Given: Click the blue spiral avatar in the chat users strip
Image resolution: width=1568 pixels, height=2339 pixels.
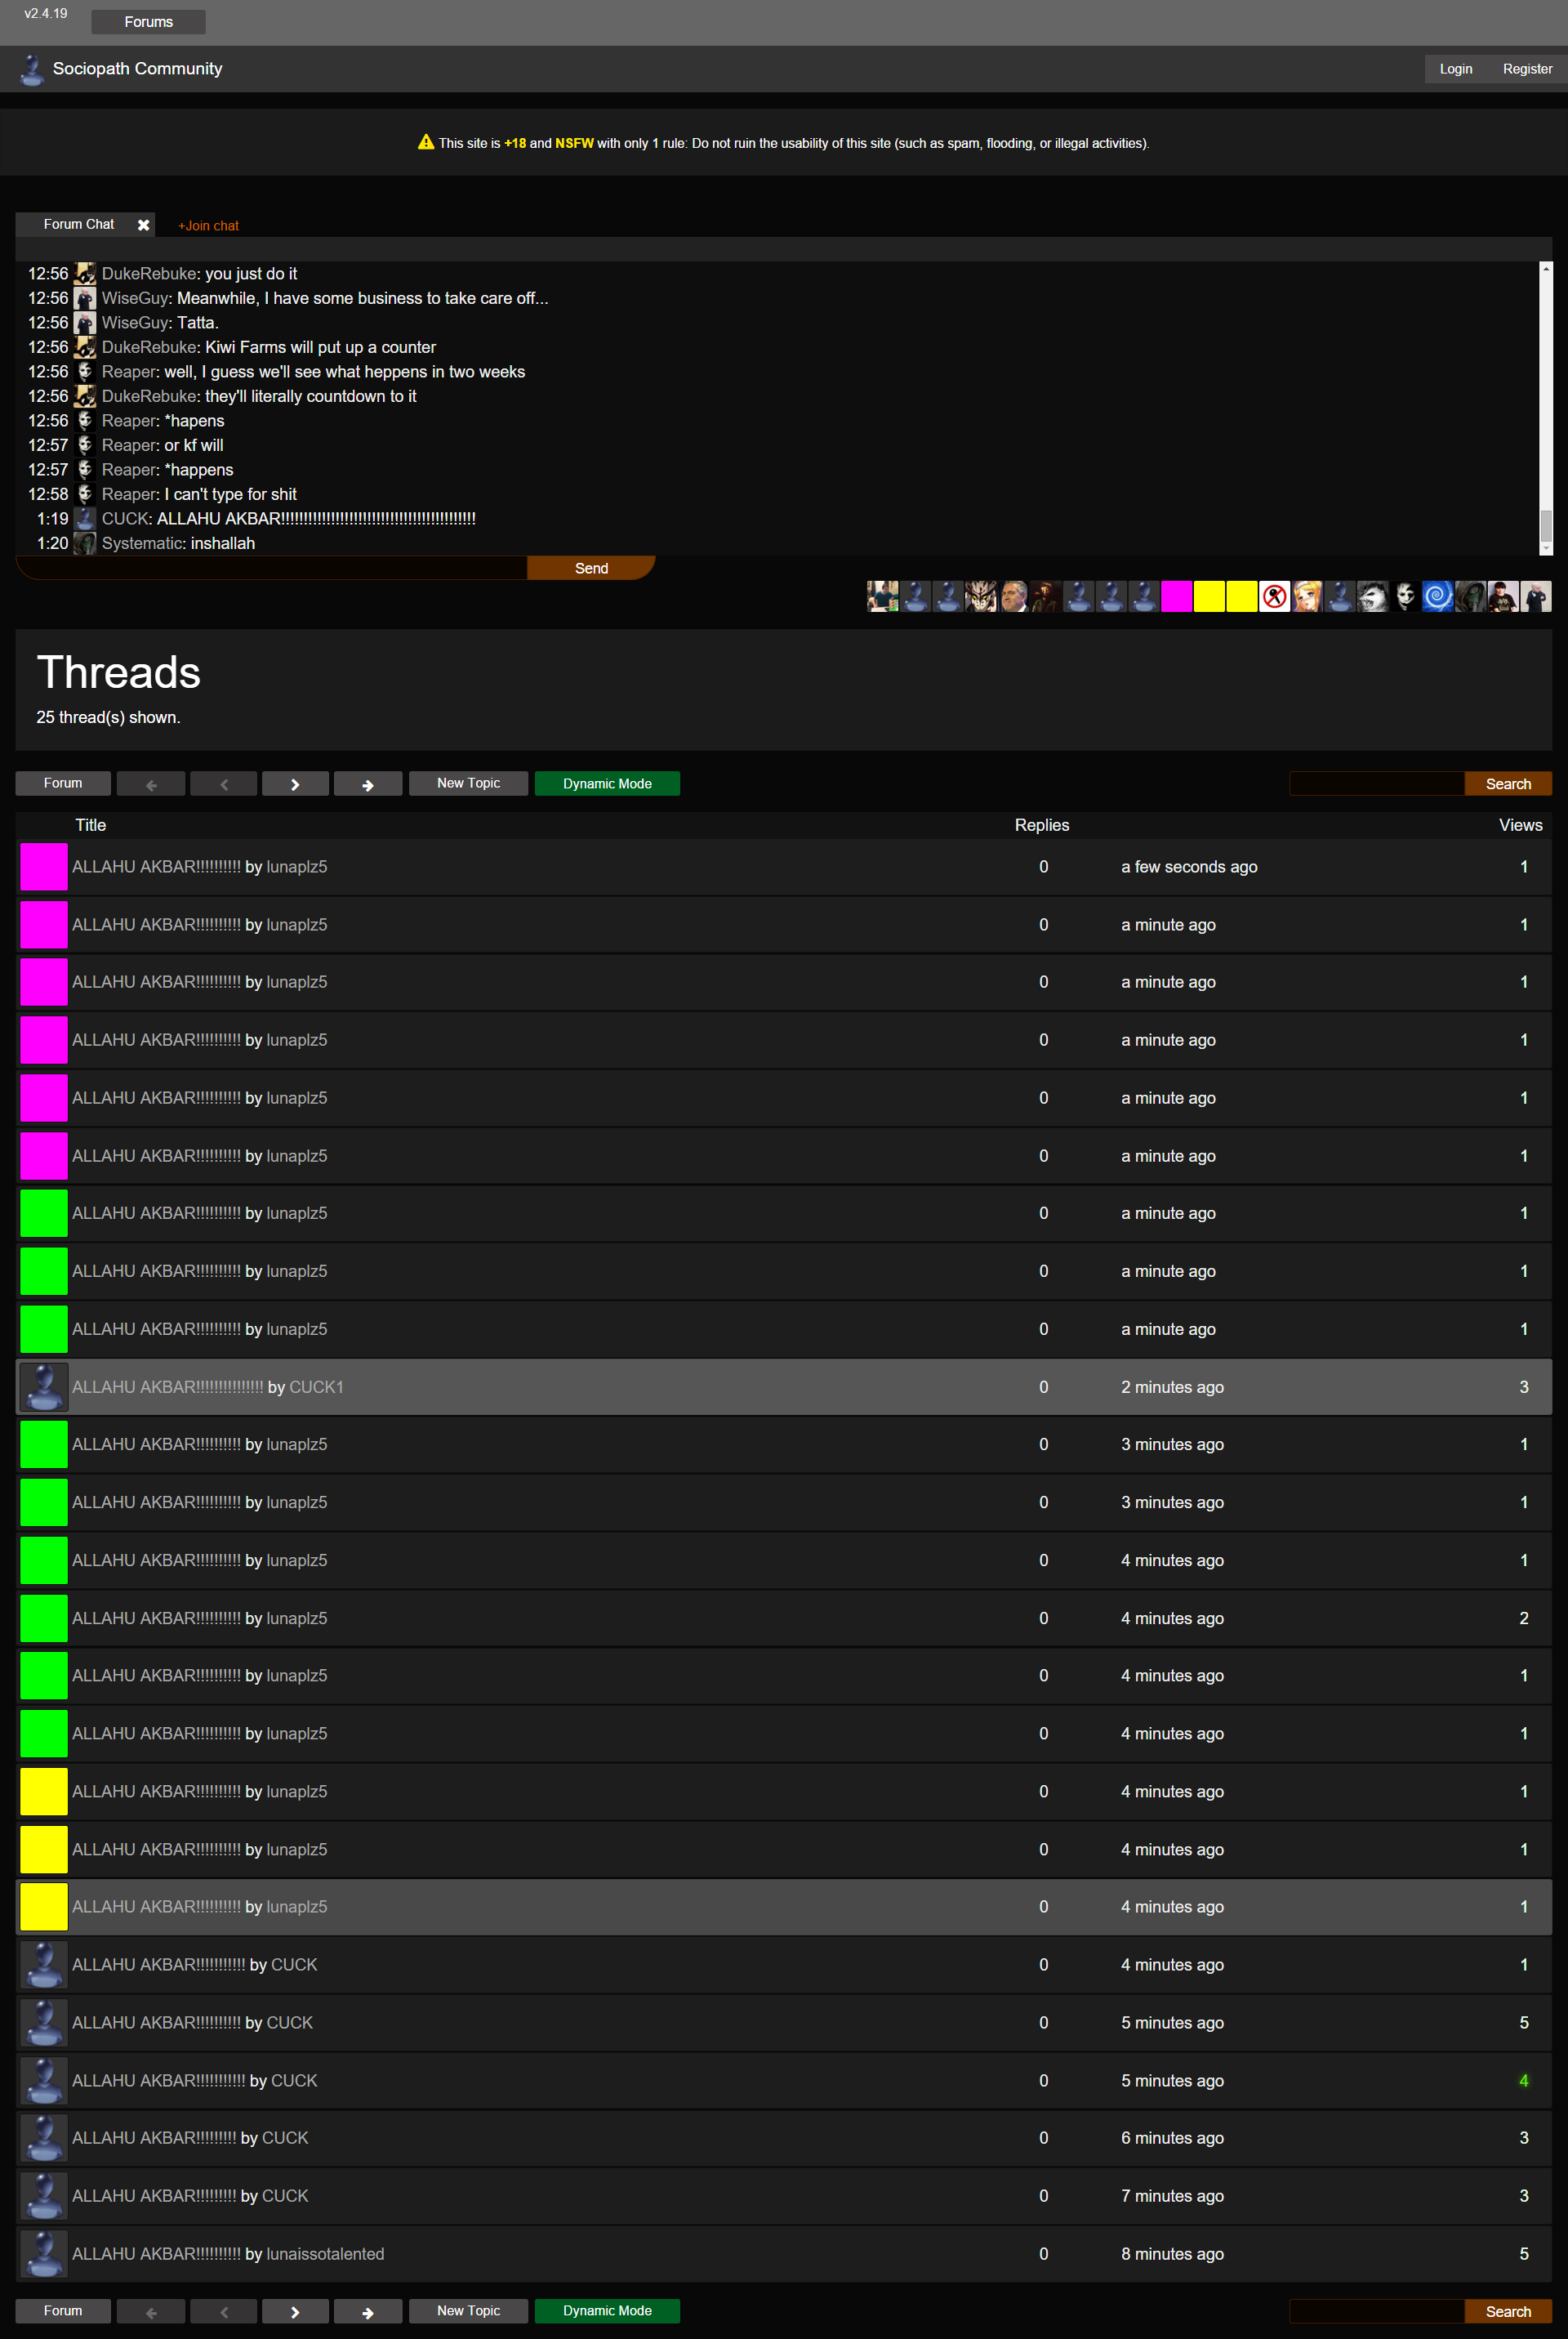Looking at the screenshot, I should tap(1437, 596).
